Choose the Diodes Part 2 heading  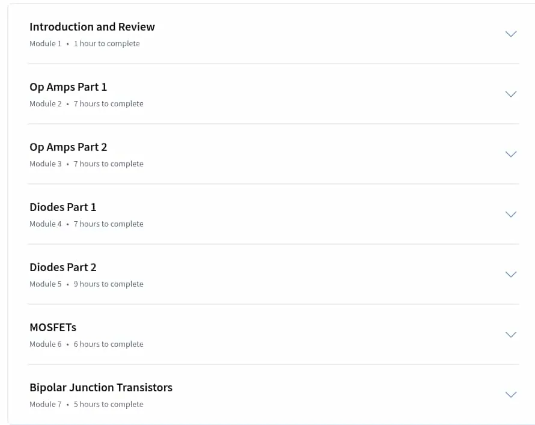coord(63,267)
